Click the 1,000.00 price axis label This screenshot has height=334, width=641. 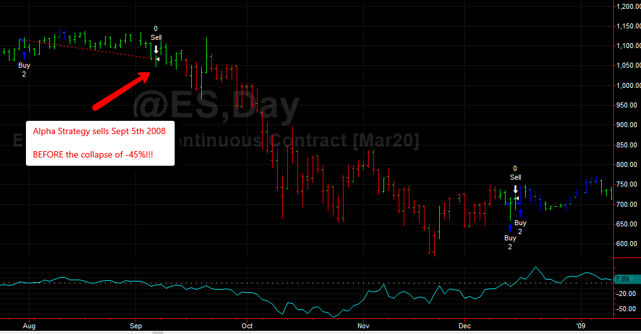click(628, 85)
